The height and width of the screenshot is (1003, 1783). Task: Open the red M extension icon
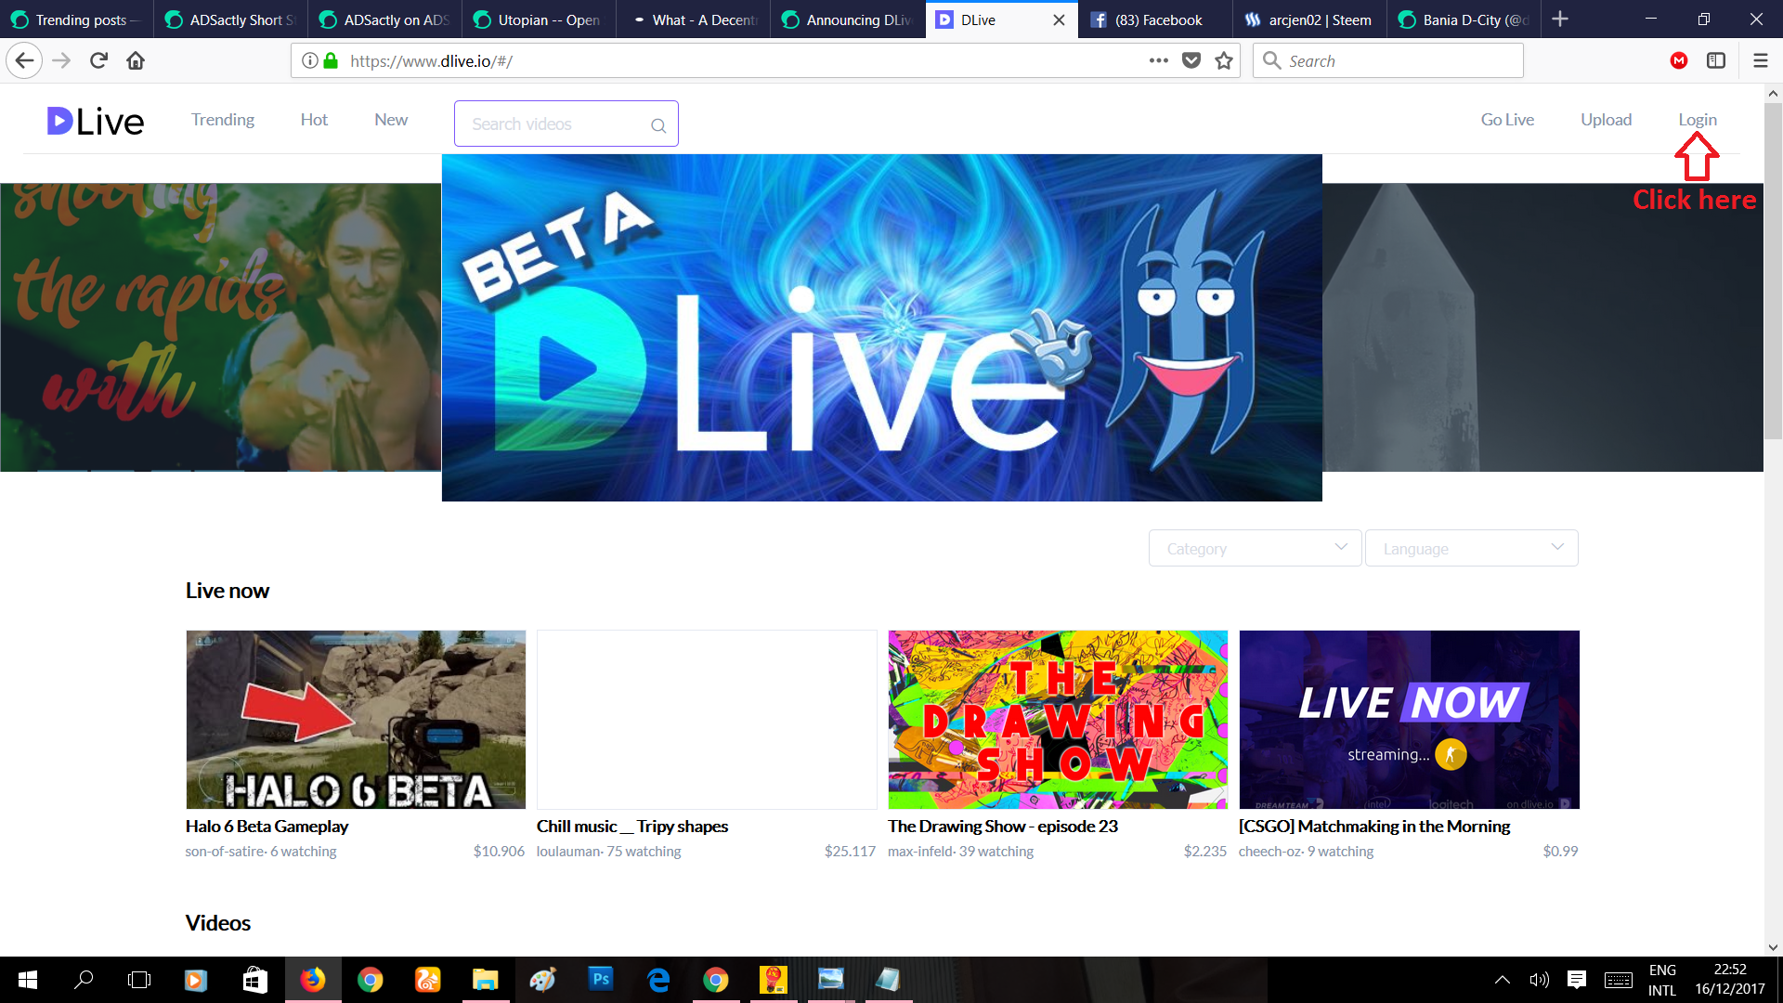tap(1679, 61)
